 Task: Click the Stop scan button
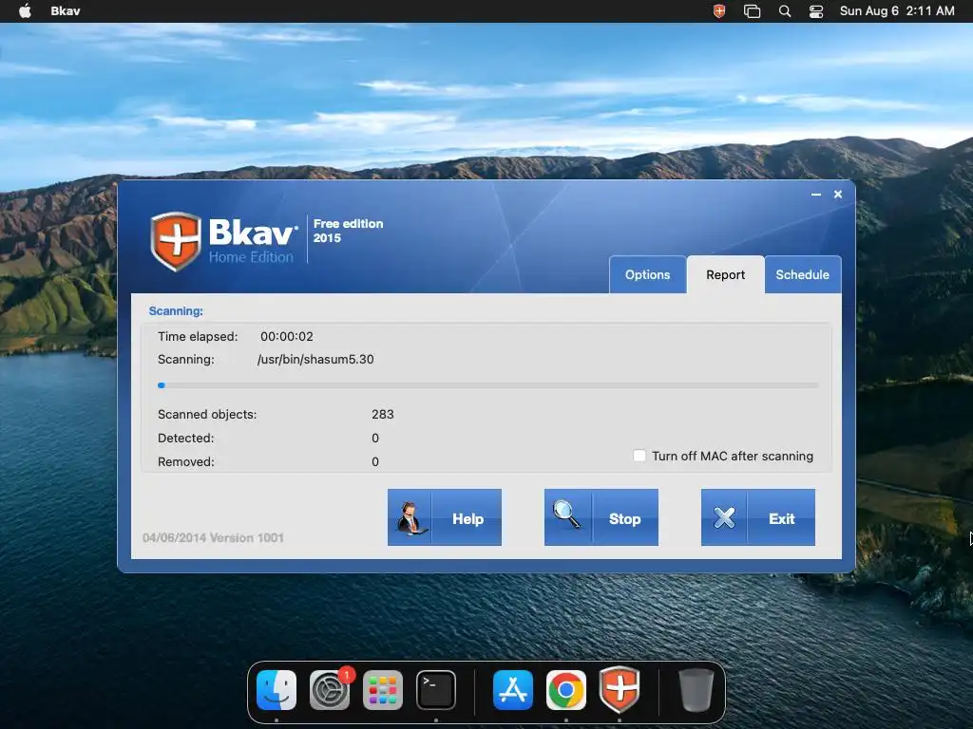point(601,517)
